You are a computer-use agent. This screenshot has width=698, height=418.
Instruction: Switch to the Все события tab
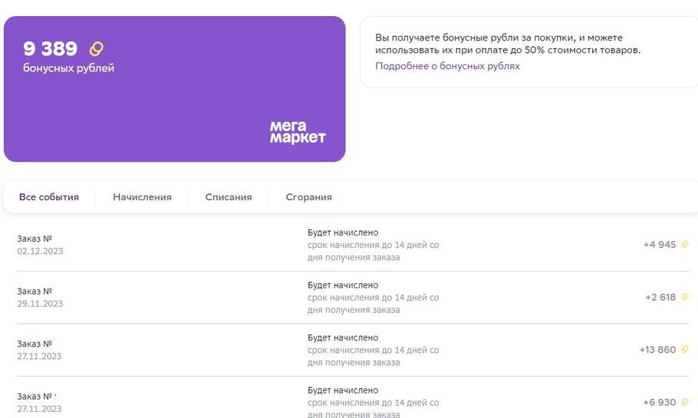point(49,197)
